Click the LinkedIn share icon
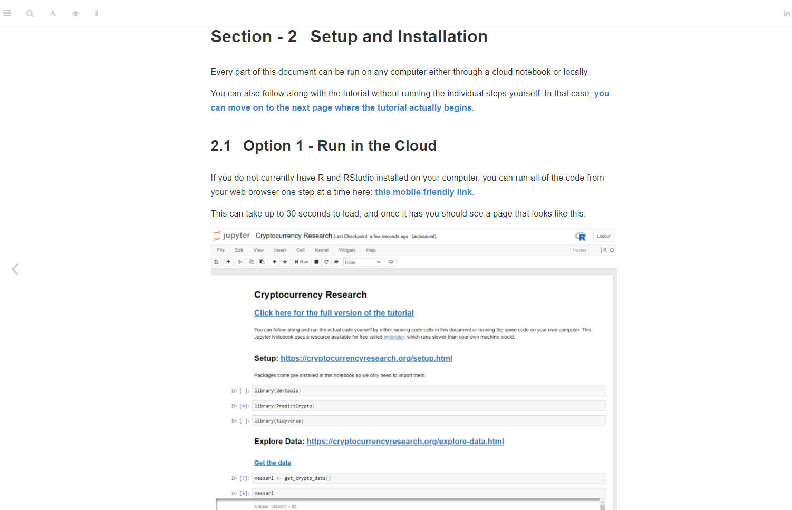This screenshot has height=510, width=792. coord(787,13)
